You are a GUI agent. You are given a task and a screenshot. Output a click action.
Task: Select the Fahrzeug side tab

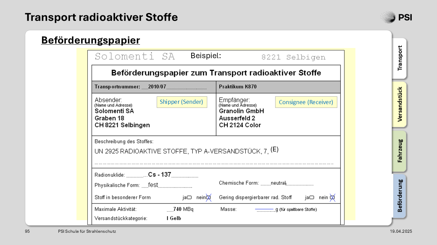pyautogui.click(x=399, y=151)
